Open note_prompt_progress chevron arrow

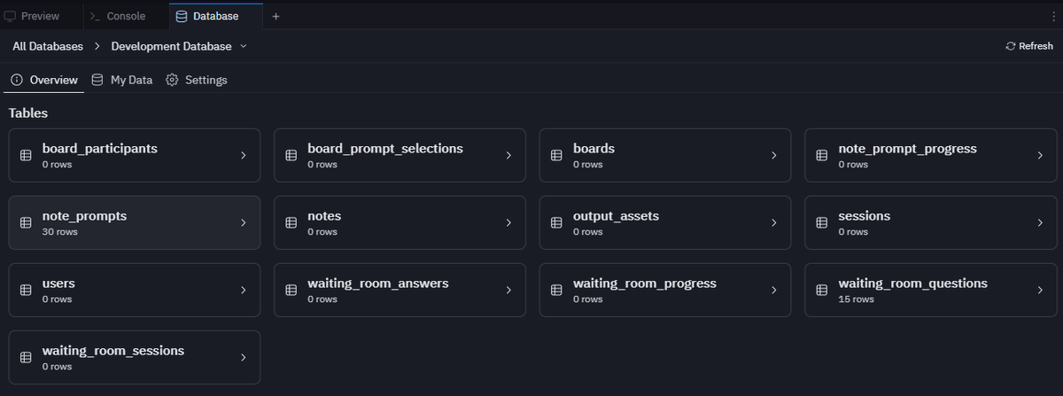[x=1040, y=155]
